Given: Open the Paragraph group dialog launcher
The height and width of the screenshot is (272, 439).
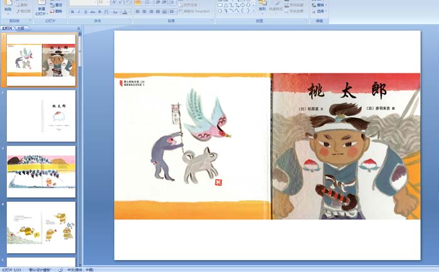Looking at the screenshot, I should point(212,21).
